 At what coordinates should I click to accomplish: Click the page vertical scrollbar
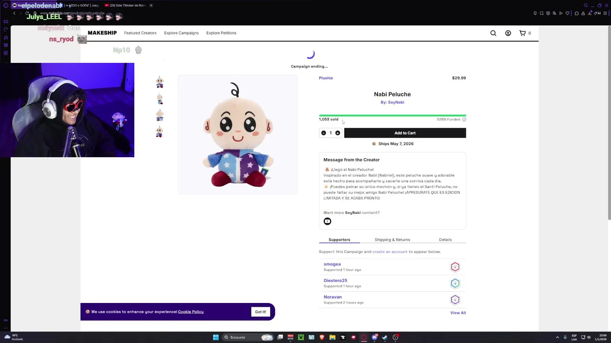pyautogui.click(x=609, y=124)
